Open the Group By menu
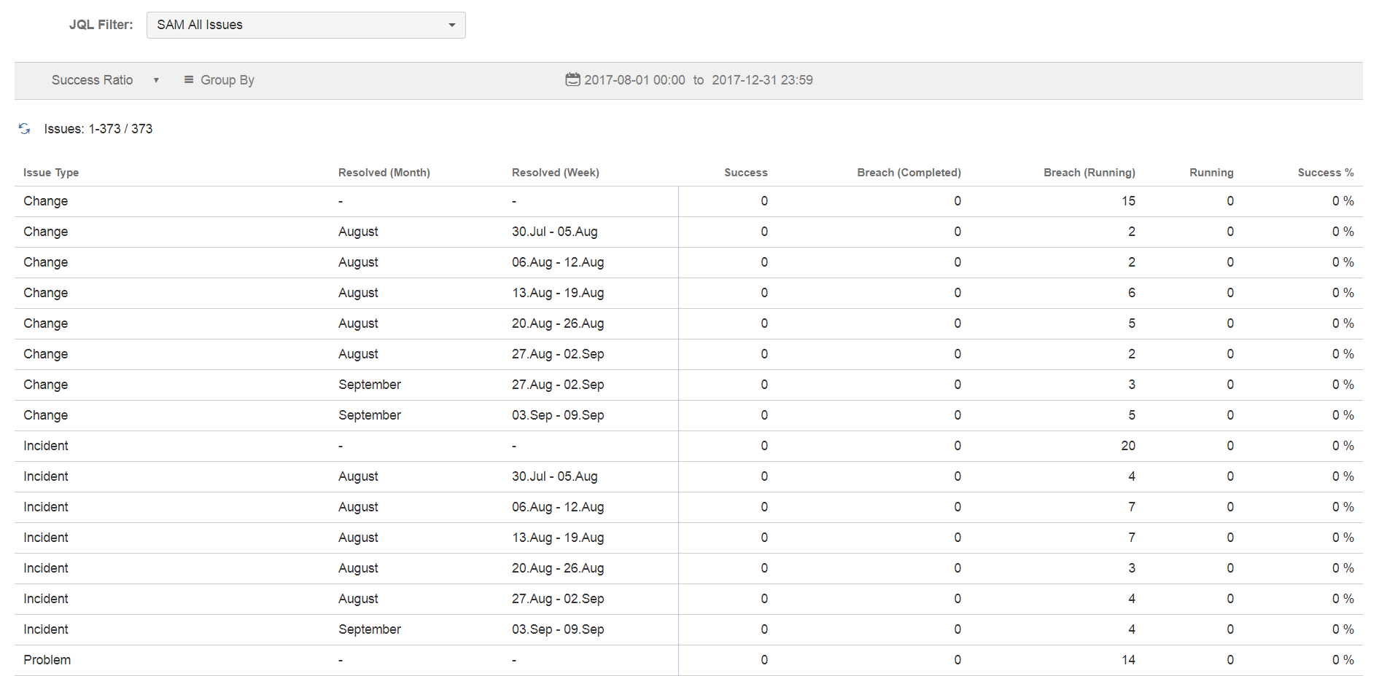Image resolution: width=1379 pixels, height=676 pixels. 227,80
